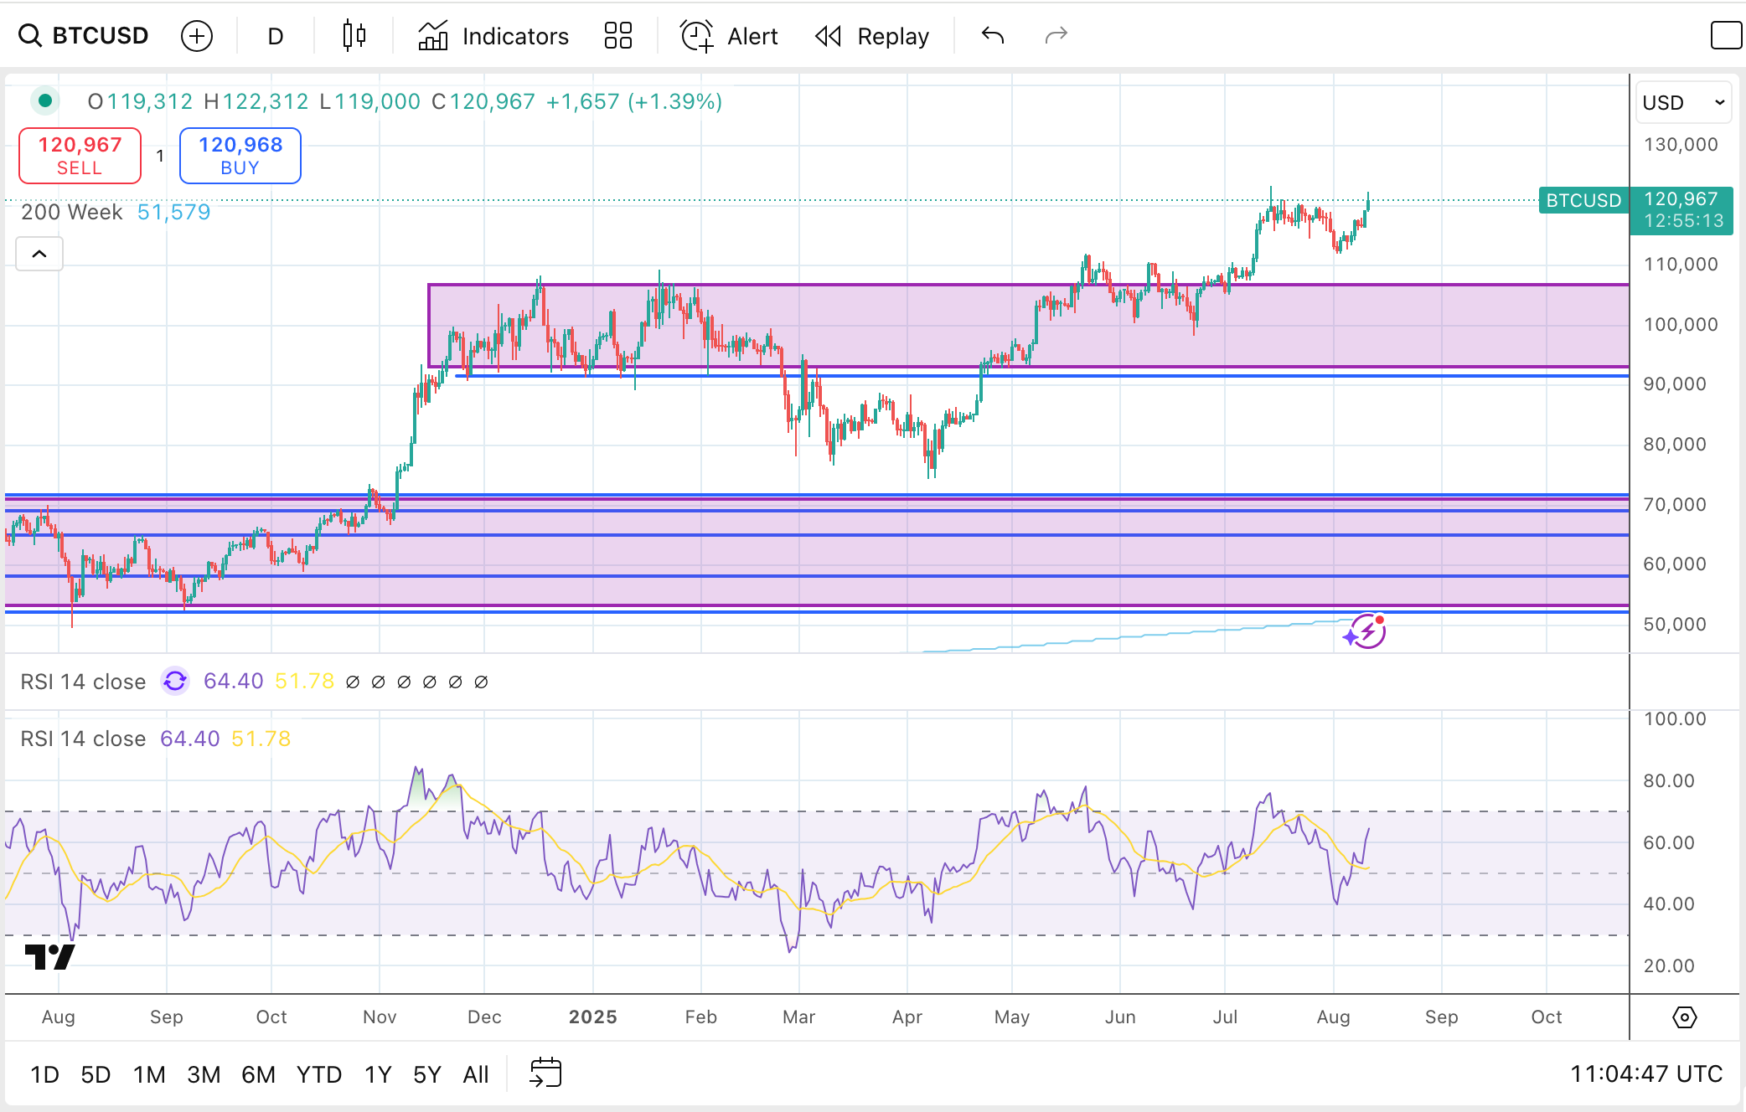Image resolution: width=1746 pixels, height=1112 pixels.
Task: Click the fullscreen rectangle icon at top right
Action: 1726,36
